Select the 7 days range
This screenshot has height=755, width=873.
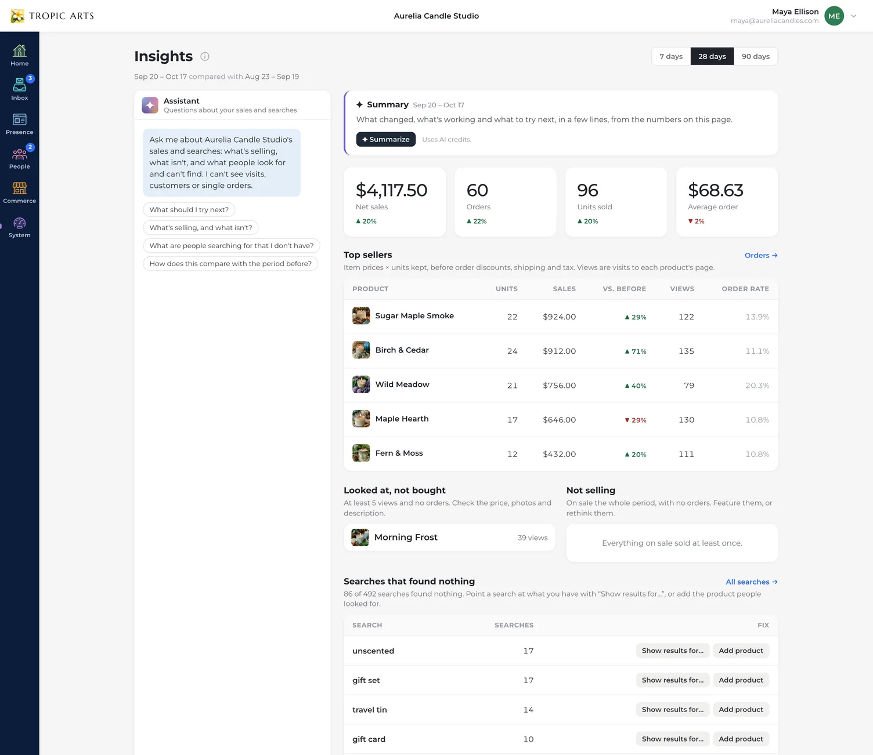pyautogui.click(x=671, y=56)
